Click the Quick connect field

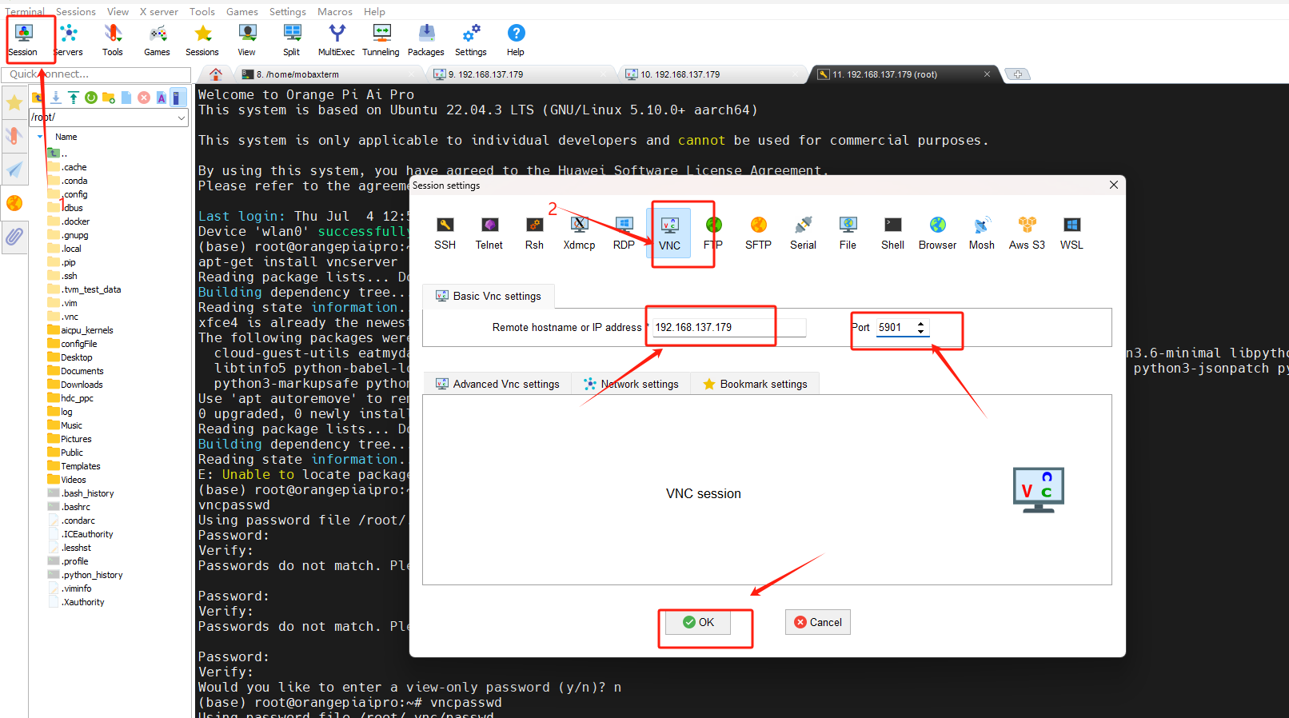96,74
